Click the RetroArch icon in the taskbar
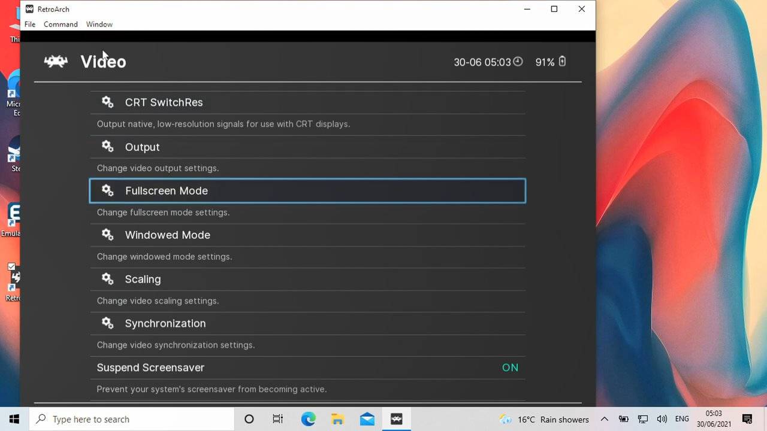 [396, 419]
